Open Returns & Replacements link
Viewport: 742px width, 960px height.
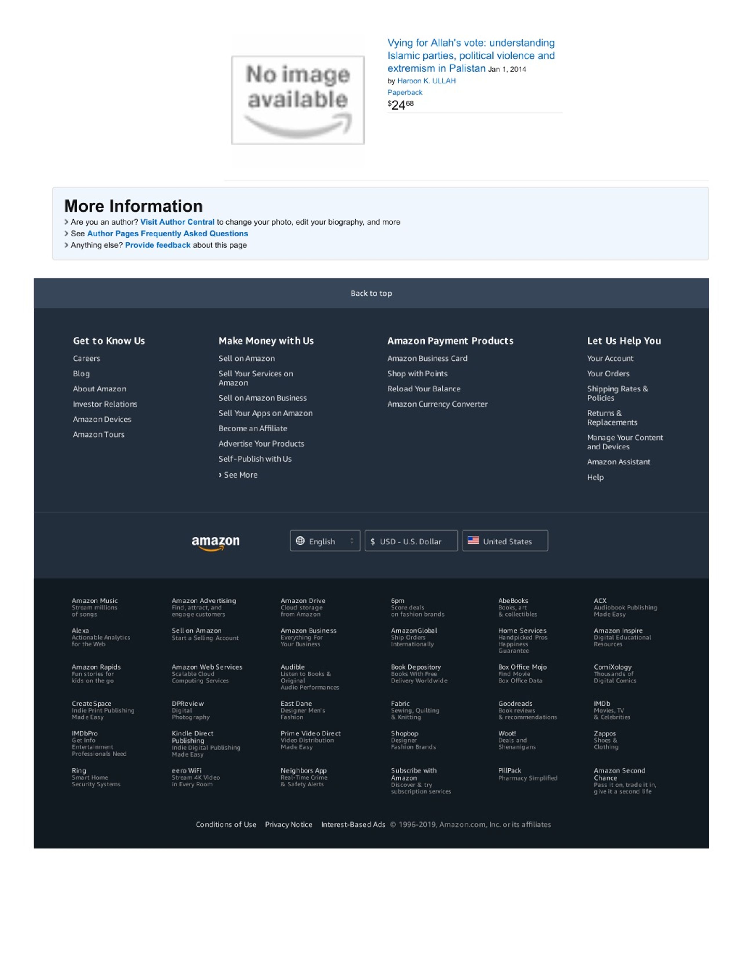612,418
